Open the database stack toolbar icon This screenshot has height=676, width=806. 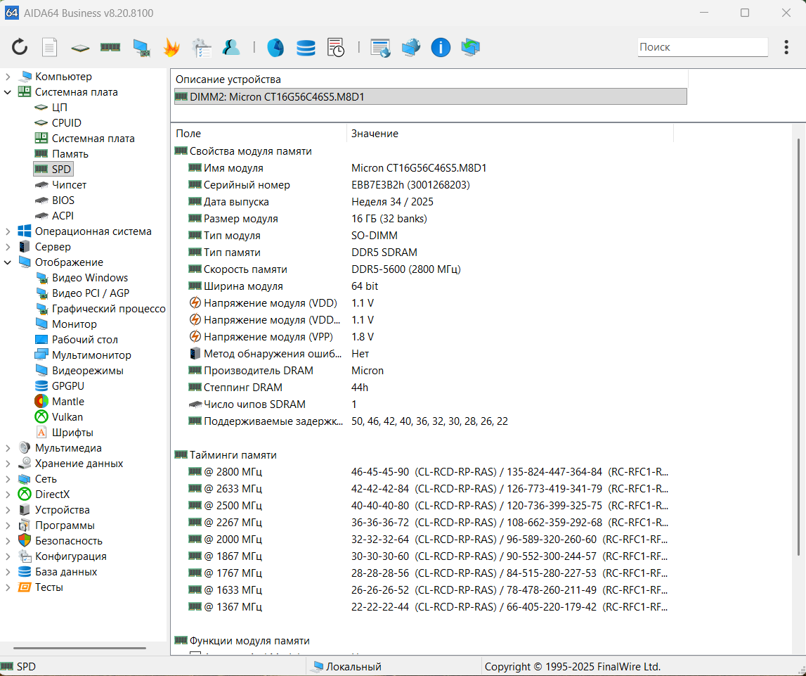click(x=306, y=47)
